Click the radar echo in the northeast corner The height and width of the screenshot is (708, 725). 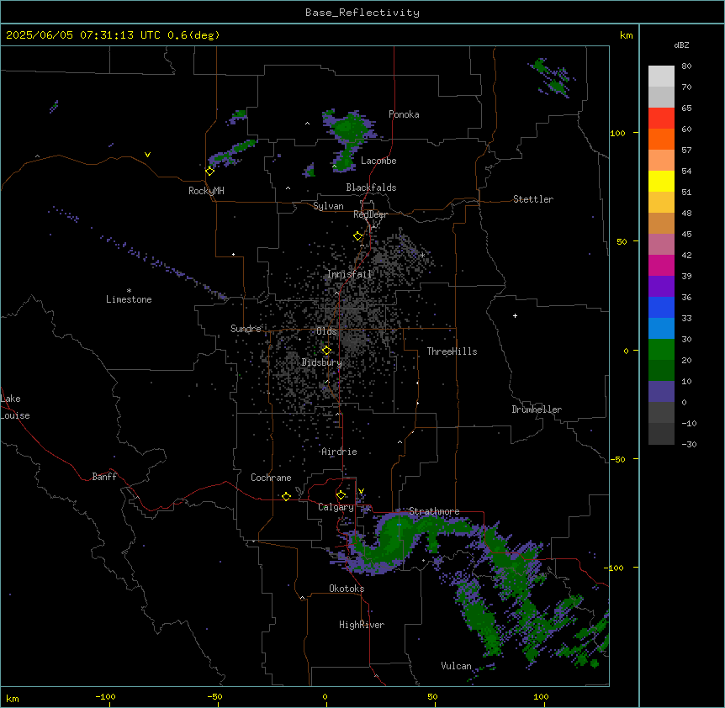pyautogui.click(x=553, y=77)
